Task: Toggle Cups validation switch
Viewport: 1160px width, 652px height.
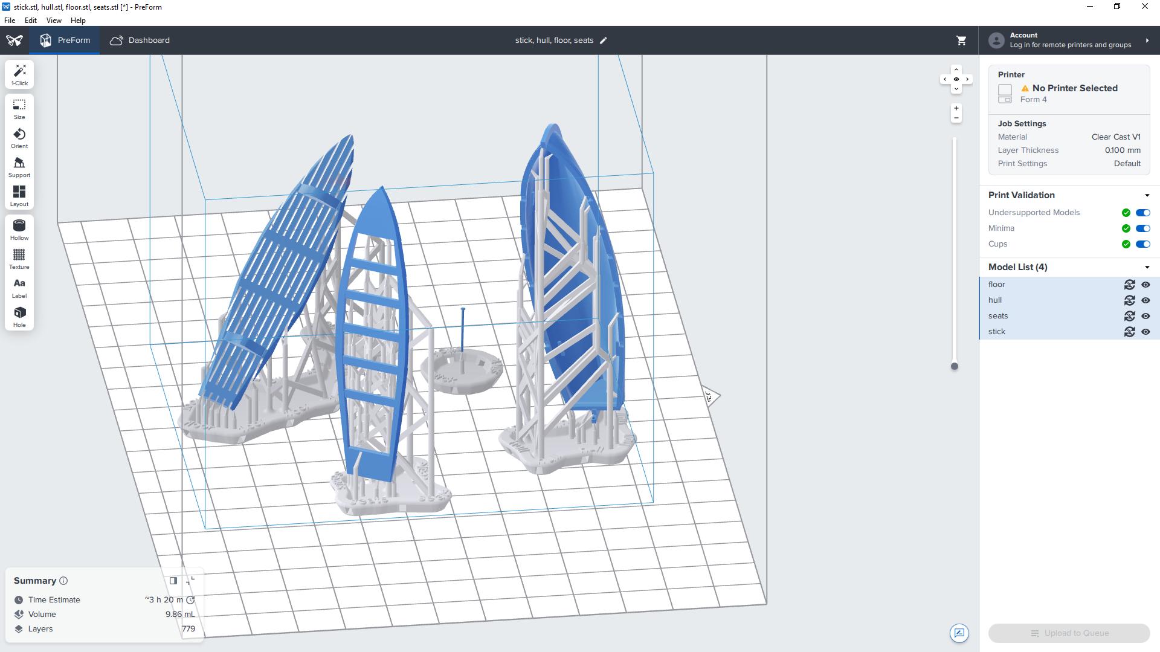Action: tap(1142, 244)
